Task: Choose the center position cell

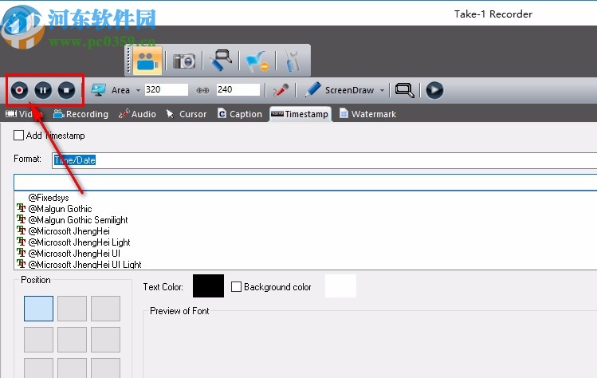Action: tap(72, 340)
